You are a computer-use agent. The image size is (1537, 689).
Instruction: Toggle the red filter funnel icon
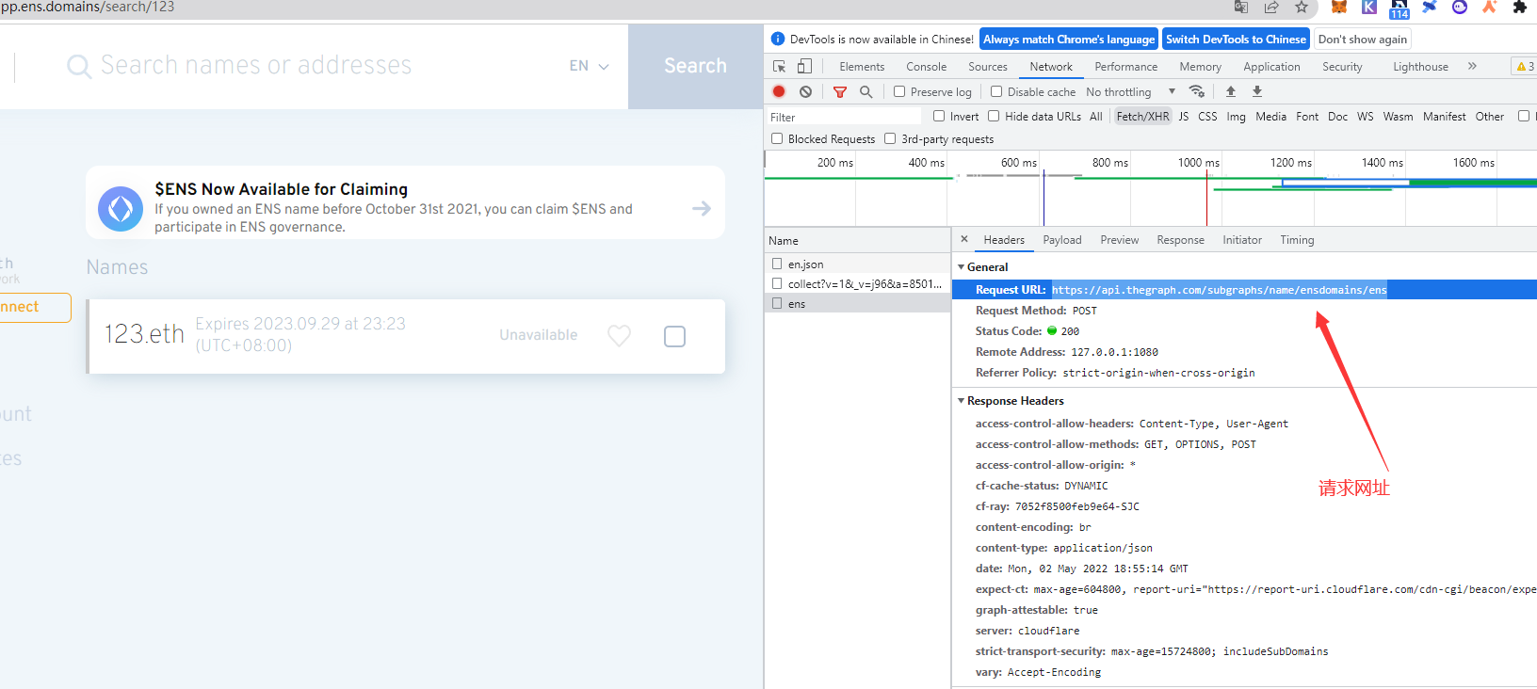pos(840,91)
